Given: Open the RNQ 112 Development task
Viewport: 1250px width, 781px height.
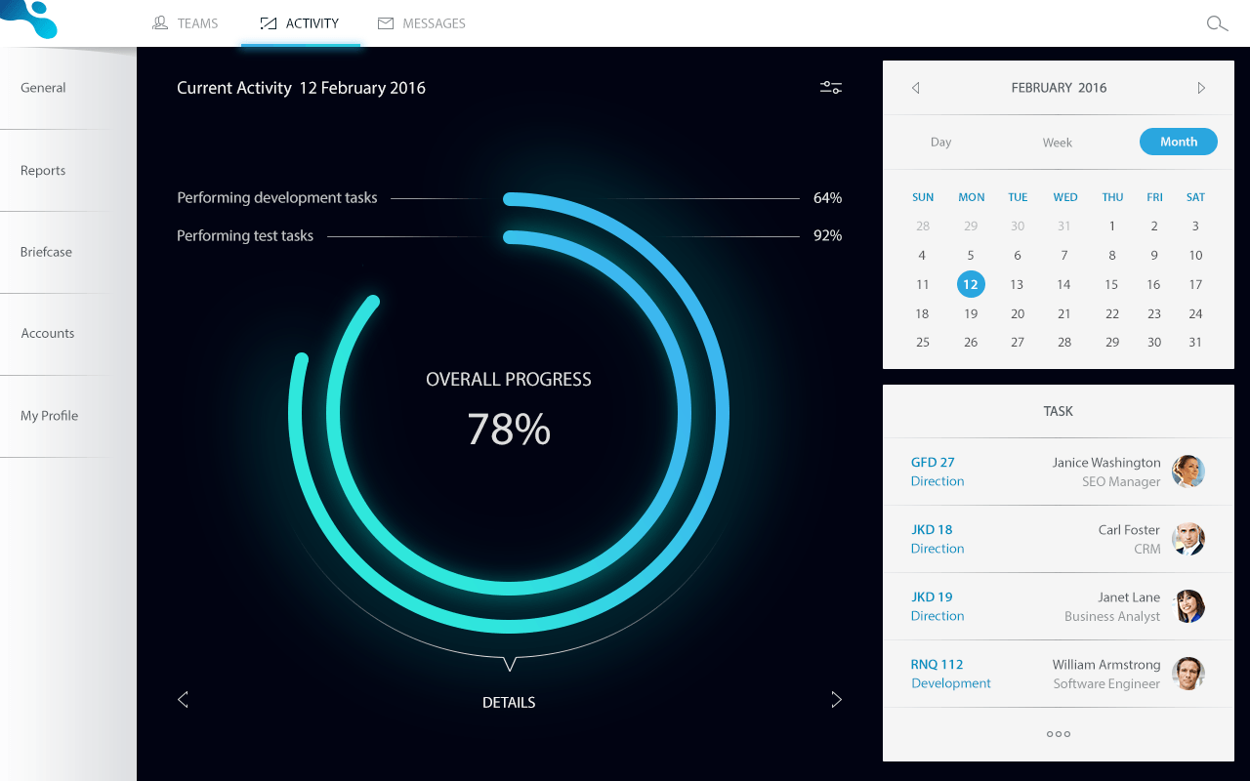Looking at the screenshot, I should 937,674.
